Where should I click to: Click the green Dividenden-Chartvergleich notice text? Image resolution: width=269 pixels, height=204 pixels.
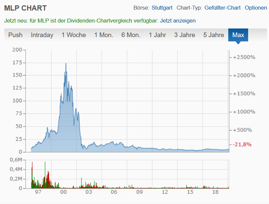[81, 21]
